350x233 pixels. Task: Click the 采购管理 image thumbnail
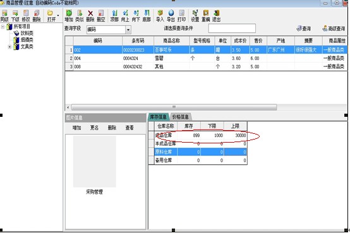tap(94, 162)
